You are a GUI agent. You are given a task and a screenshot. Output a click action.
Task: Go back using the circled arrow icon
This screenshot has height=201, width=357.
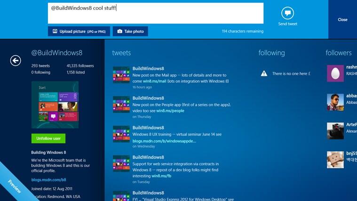[x=16, y=61]
